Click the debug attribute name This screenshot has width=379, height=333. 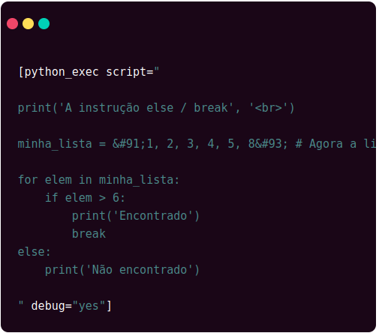[48, 306]
